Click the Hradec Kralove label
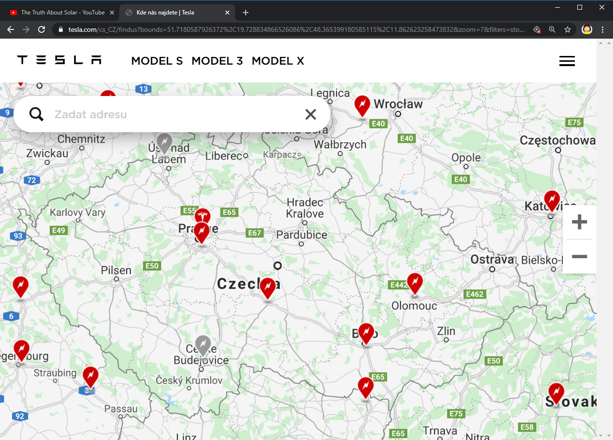This screenshot has height=440, width=613. point(305,208)
